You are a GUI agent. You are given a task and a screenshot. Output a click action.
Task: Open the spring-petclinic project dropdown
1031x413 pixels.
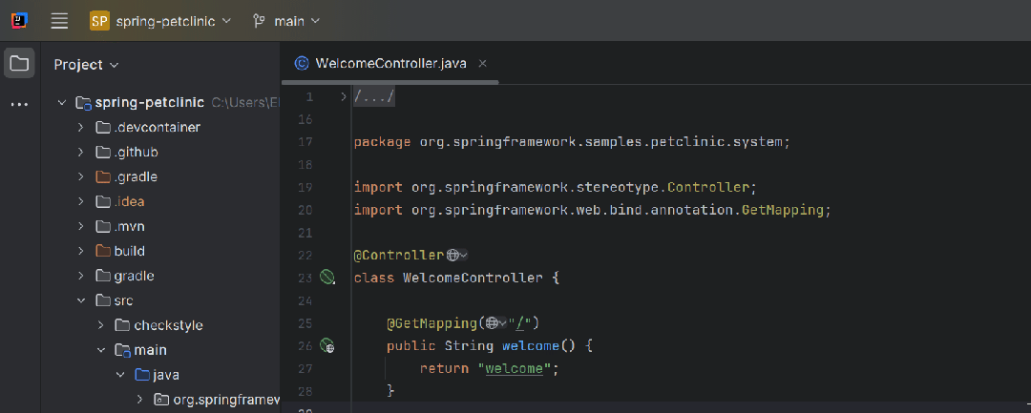click(x=160, y=21)
